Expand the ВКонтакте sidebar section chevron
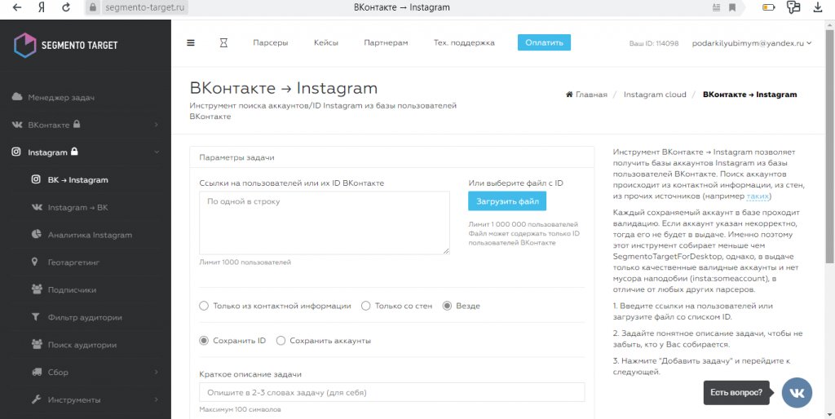This screenshot has height=419, width=835. coord(156,125)
